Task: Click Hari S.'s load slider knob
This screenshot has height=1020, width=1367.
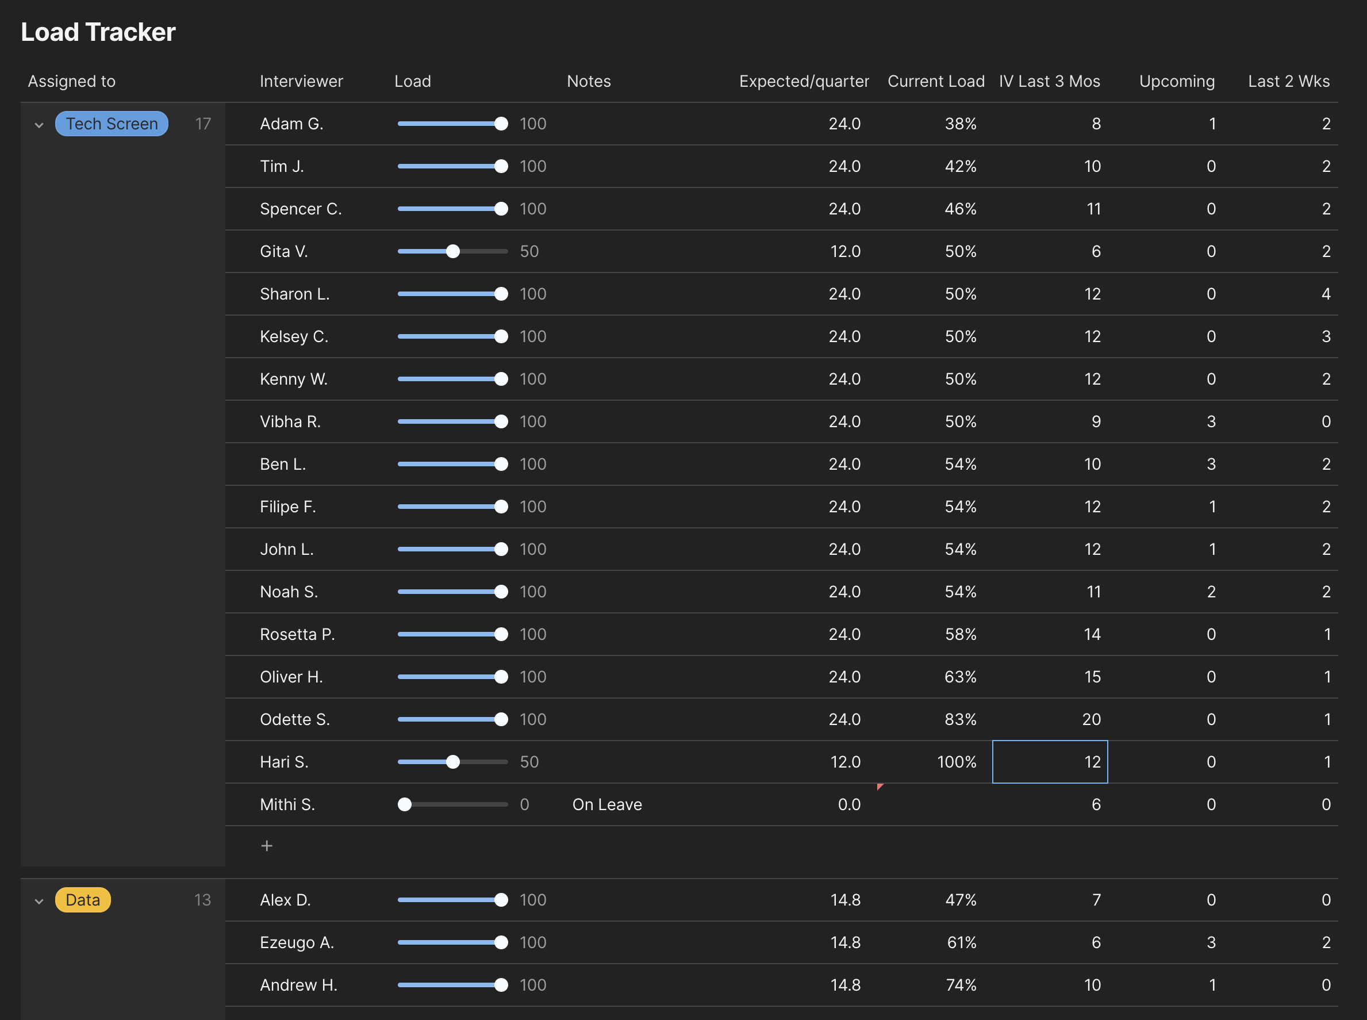Action: click(x=453, y=762)
